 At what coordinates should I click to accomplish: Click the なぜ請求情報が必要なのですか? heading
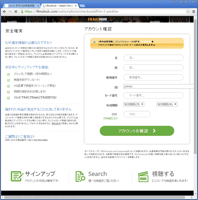coord(28,43)
